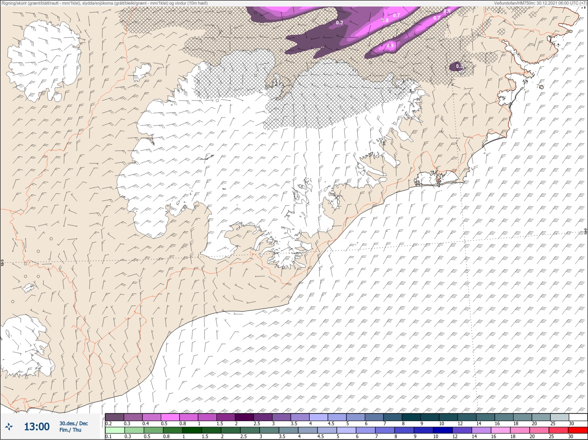Click the 0.6 precipitation label at the map's top edge
The width and height of the screenshot is (588, 440).
point(447,11)
